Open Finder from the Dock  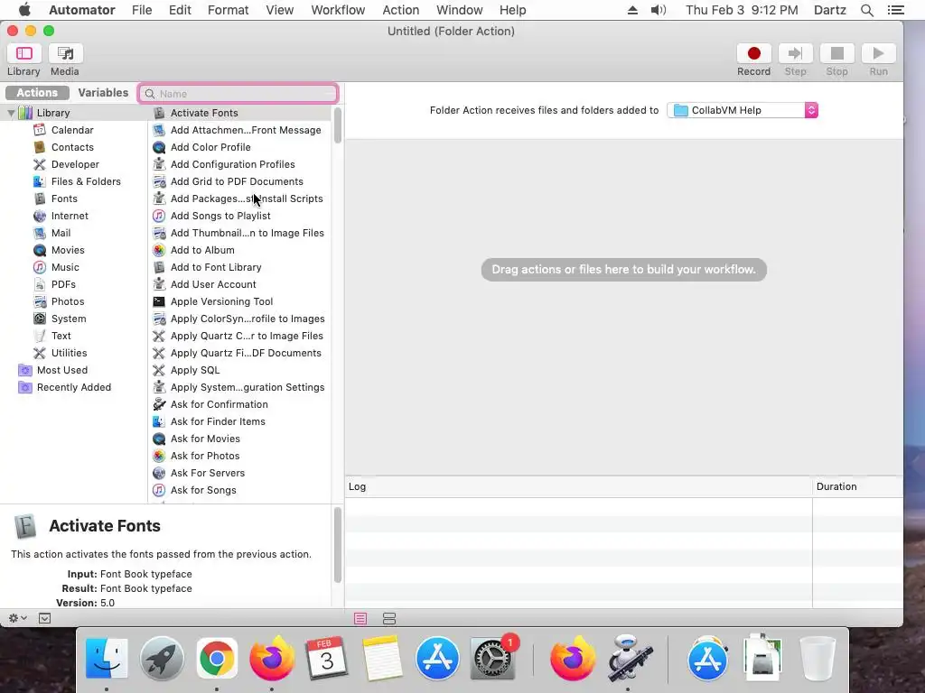(107, 658)
